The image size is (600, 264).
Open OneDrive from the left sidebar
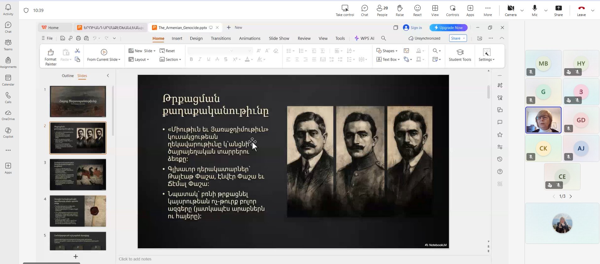point(8,115)
